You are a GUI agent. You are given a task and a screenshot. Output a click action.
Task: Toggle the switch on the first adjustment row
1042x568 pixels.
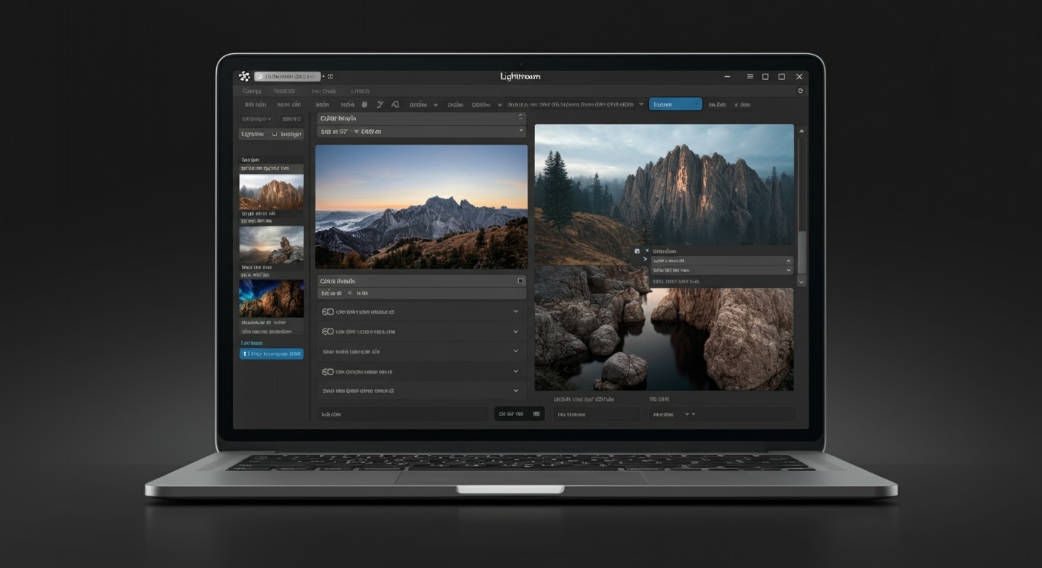328,312
